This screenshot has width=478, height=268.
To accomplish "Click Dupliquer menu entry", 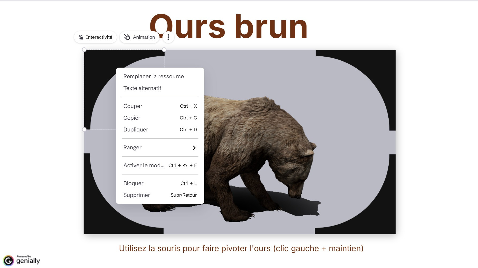I will point(160,130).
